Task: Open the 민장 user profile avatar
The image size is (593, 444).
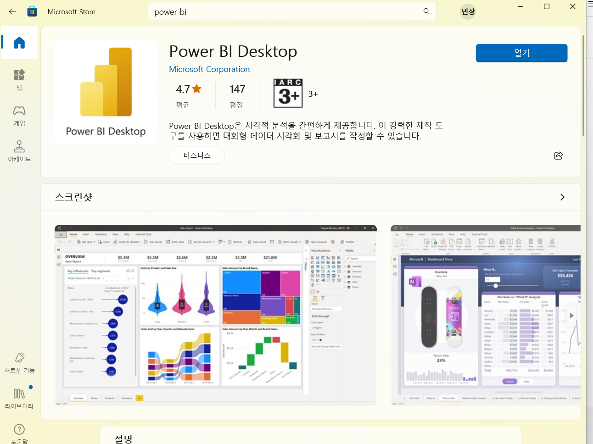Action: point(468,11)
